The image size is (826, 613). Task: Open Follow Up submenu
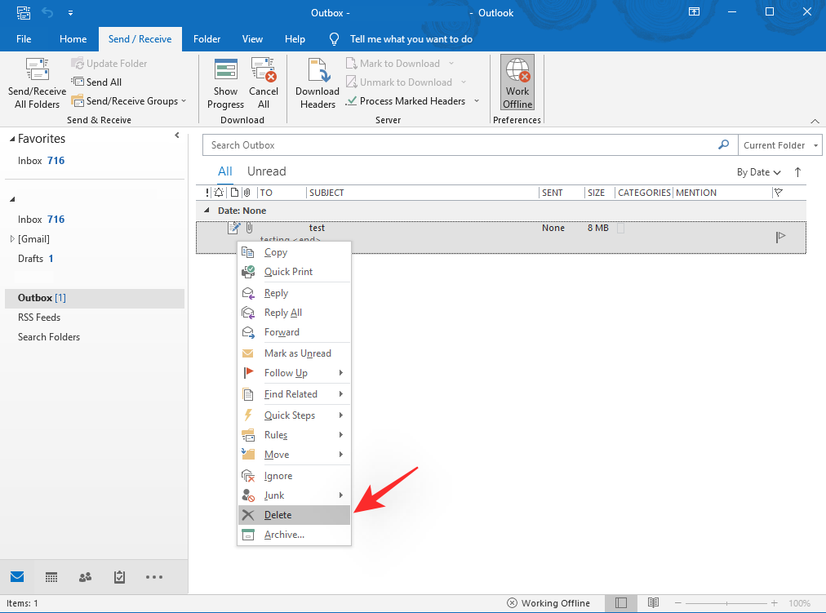pos(294,373)
